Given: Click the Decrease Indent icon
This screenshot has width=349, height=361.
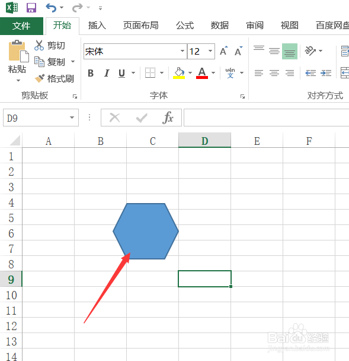Looking at the screenshot, I should click(310, 73).
